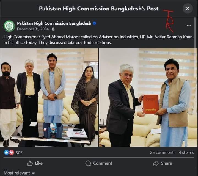Open the Most relevant comments dropdown

[x=19, y=173]
